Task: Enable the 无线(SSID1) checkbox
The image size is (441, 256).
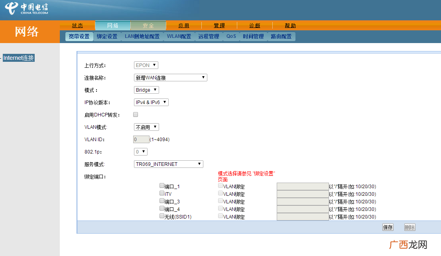Action: point(162,216)
